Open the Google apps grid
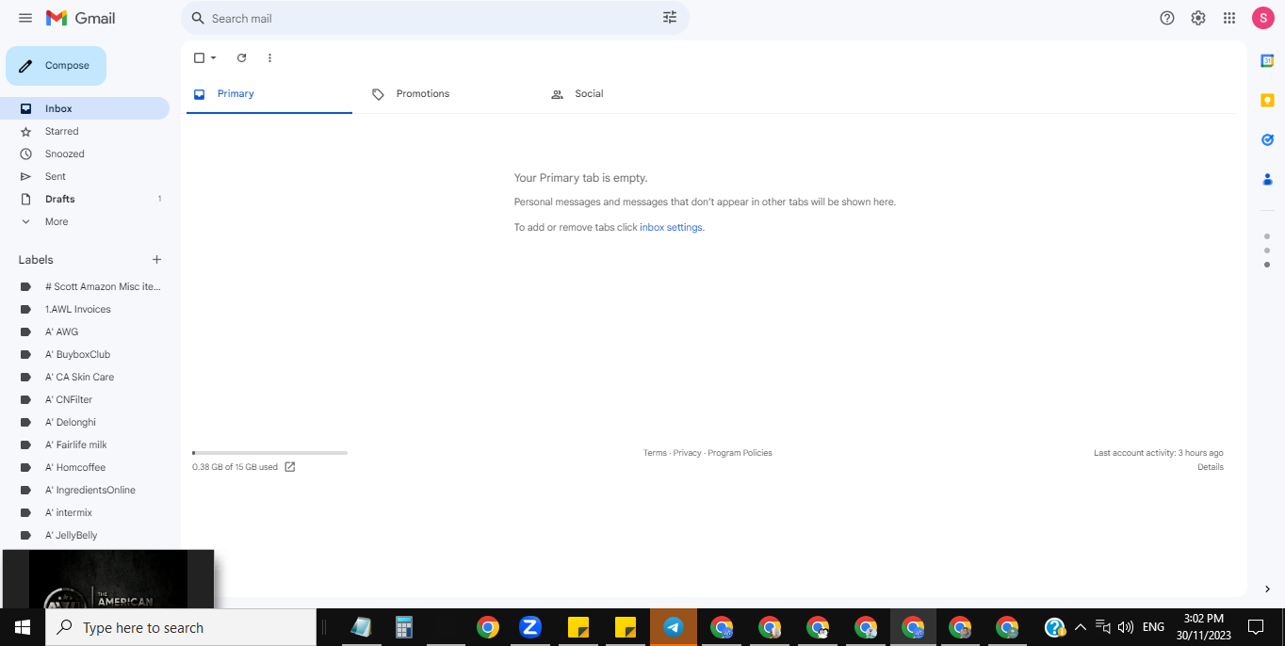 pos(1229,18)
